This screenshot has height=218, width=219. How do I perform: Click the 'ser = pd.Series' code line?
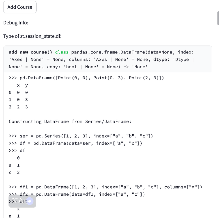pyautogui.click(x=81, y=136)
